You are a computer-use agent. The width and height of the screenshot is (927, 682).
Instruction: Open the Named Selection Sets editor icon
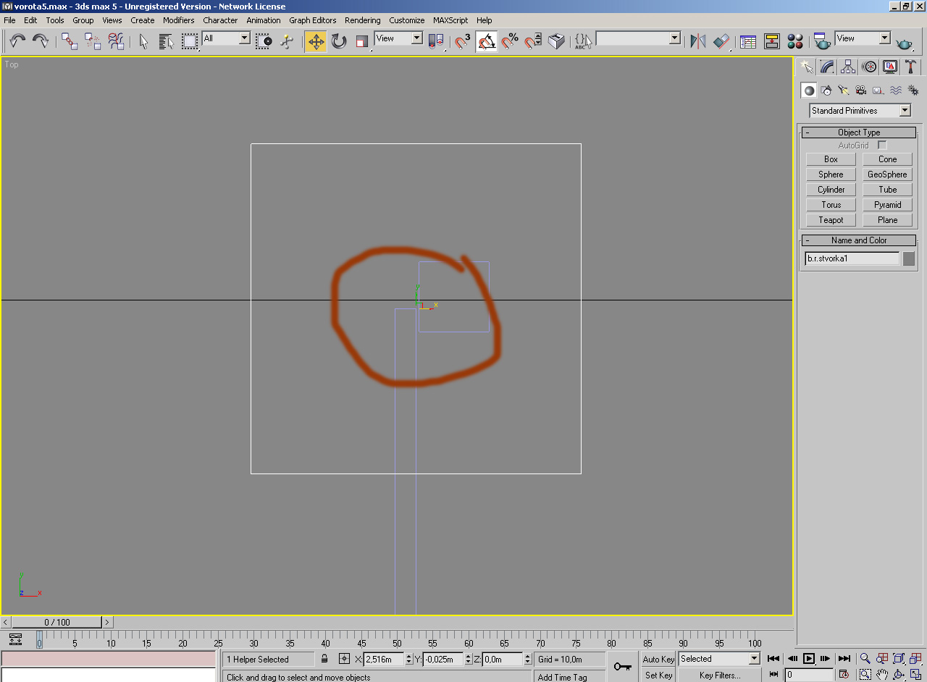[x=582, y=41]
